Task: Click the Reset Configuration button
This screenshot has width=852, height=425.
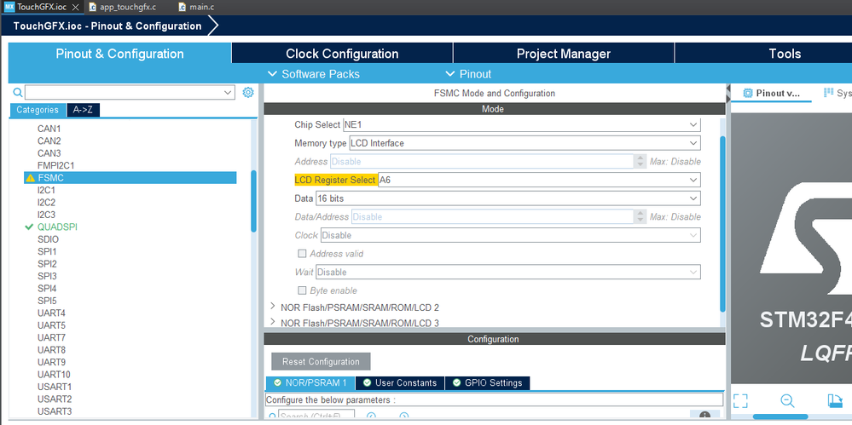Action: 321,361
